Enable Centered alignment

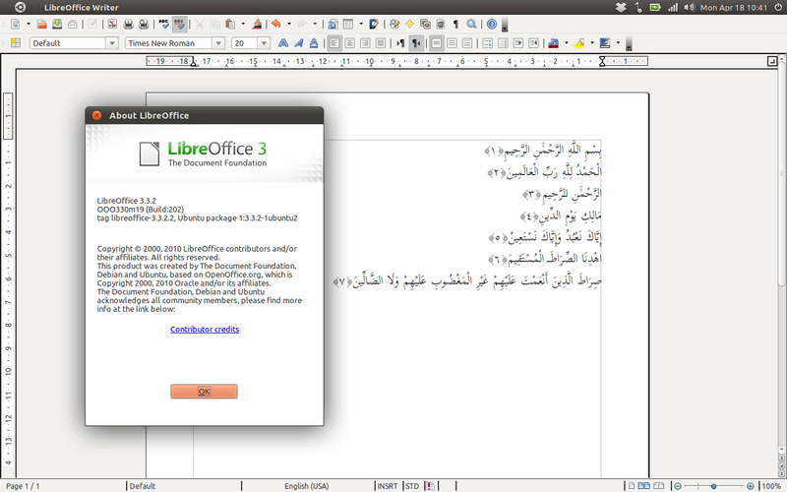click(350, 43)
